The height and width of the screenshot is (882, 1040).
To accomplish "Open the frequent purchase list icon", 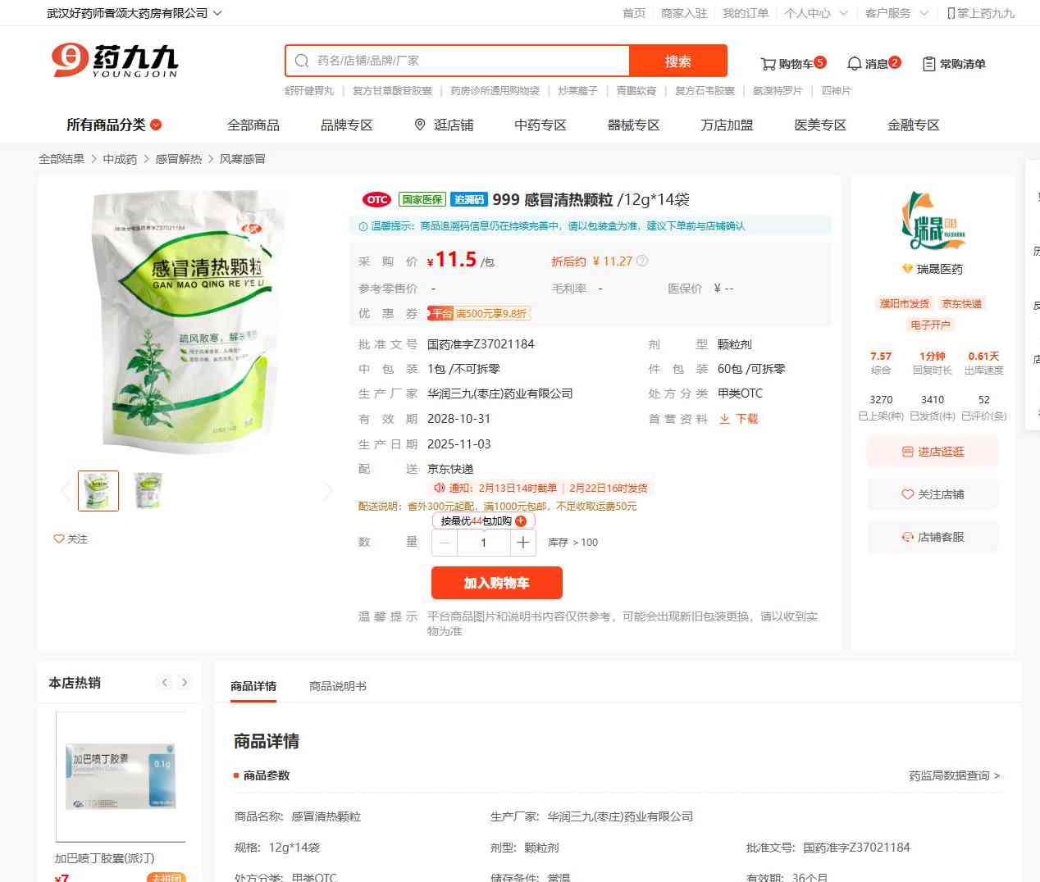I will click(928, 64).
